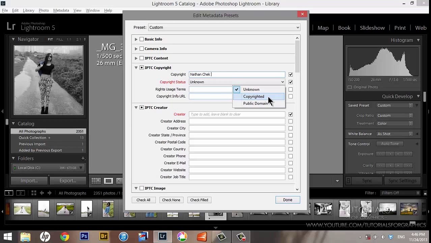
Task: Set Navigator zoom to FIT
Action: (50, 39)
